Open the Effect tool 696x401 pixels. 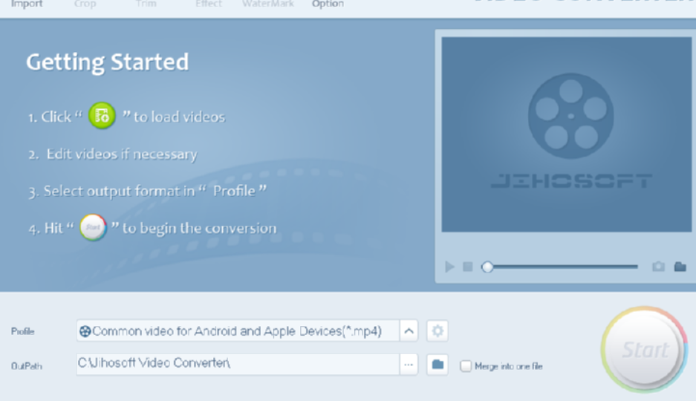(x=209, y=4)
